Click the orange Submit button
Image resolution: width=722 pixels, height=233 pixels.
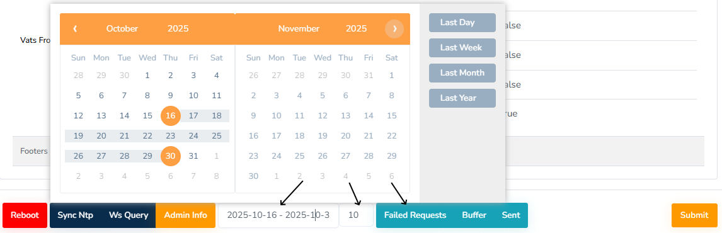[694, 215]
